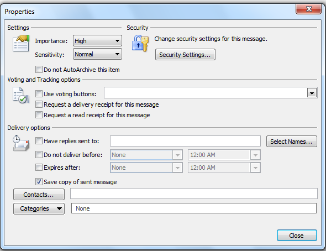Click the Security lock and key icon
Image resolution: width=326 pixels, height=251 pixels.
[x=140, y=43]
